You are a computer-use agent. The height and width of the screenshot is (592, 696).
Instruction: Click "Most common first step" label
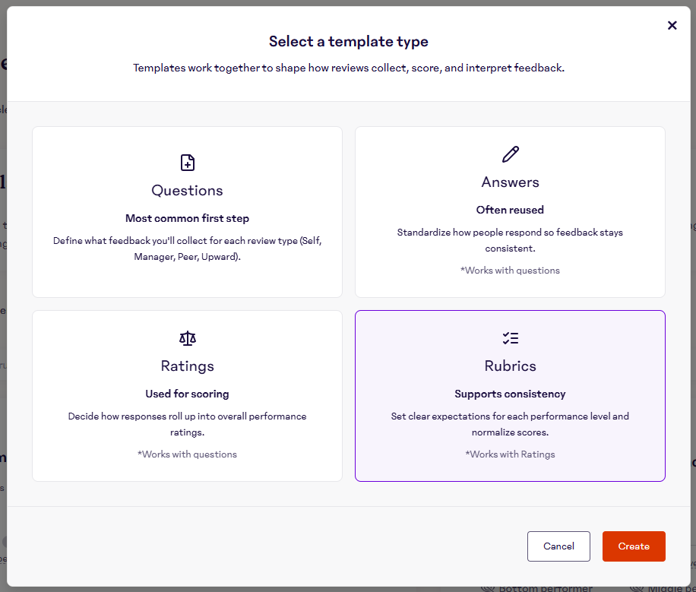tap(187, 218)
